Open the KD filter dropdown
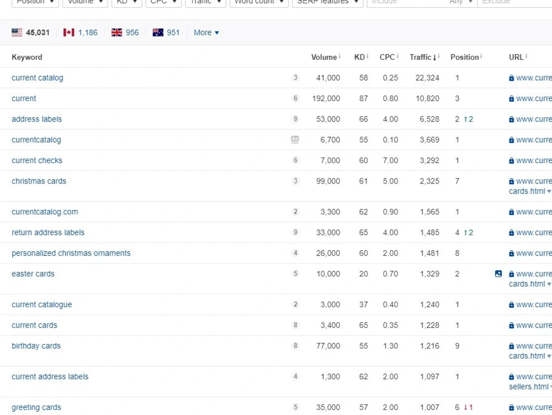The height and width of the screenshot is (415, 552). pyautogui.click(x=127, y=2)
